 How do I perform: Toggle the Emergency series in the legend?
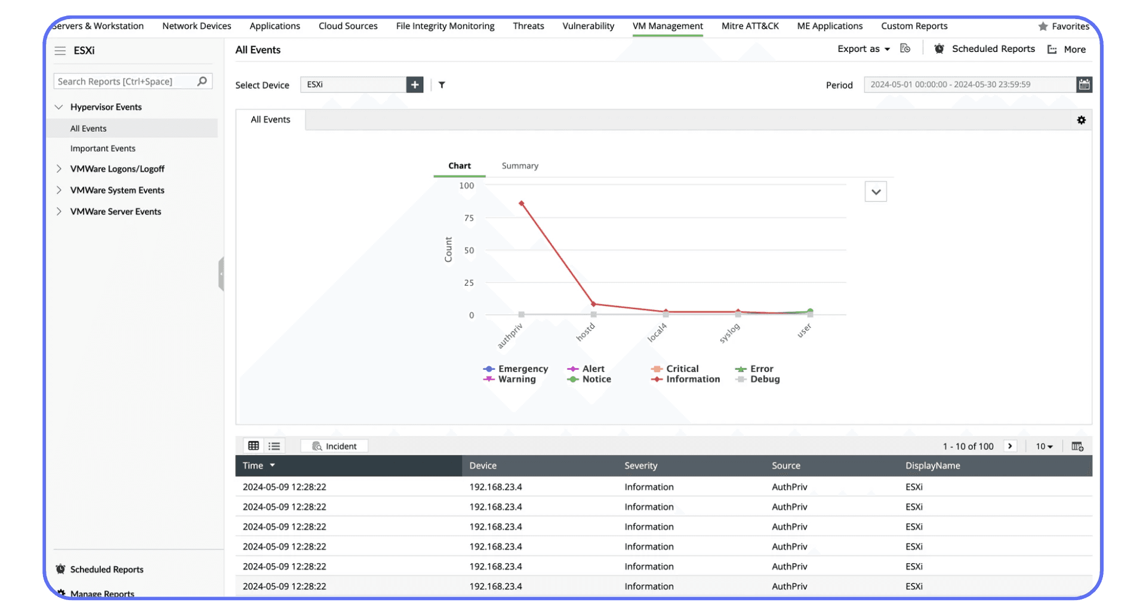[516, 369]
